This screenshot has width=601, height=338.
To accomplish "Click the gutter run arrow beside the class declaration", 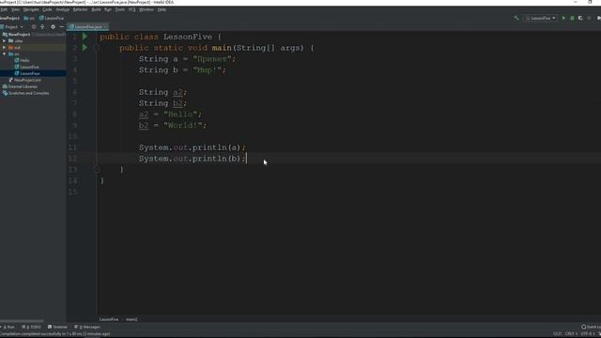I will (85, 37).
